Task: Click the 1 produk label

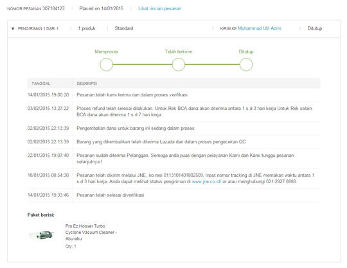Action: pos(87,28)
